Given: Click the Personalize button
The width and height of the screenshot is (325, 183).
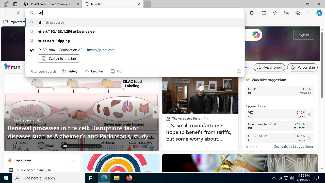Looking at the screenshot, I should click(x=302, y=67).
